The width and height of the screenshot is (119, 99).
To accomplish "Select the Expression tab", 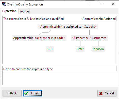I will (x=9, y=11).
